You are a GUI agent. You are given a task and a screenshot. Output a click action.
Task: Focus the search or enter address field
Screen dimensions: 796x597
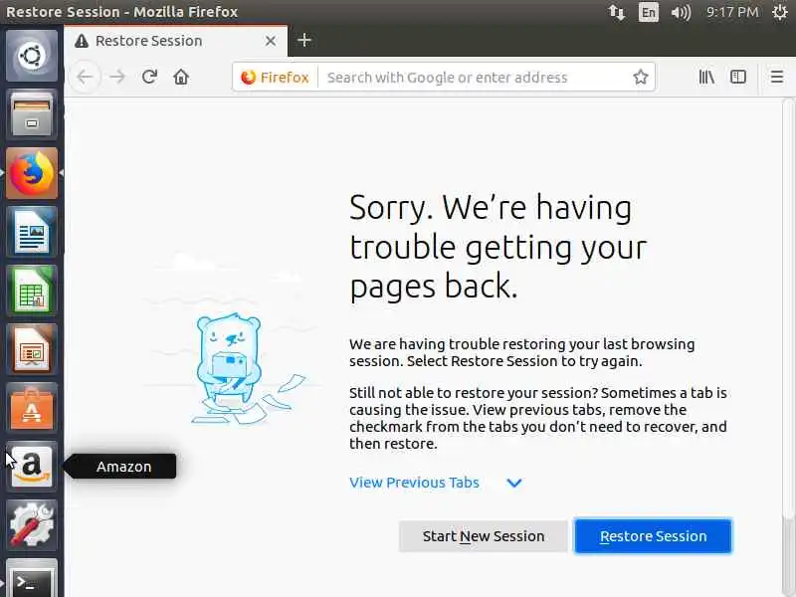coord(475,78)
